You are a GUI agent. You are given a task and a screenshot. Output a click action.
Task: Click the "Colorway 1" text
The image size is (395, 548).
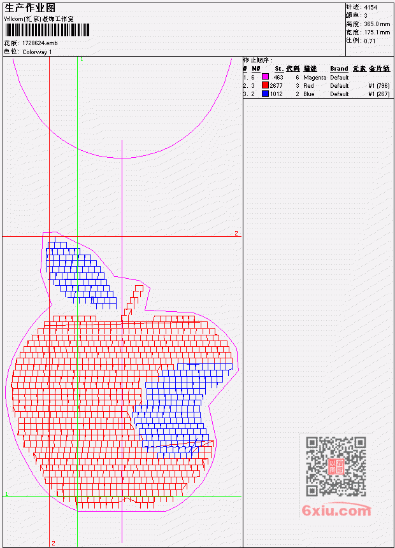click(x=37, y=52)
